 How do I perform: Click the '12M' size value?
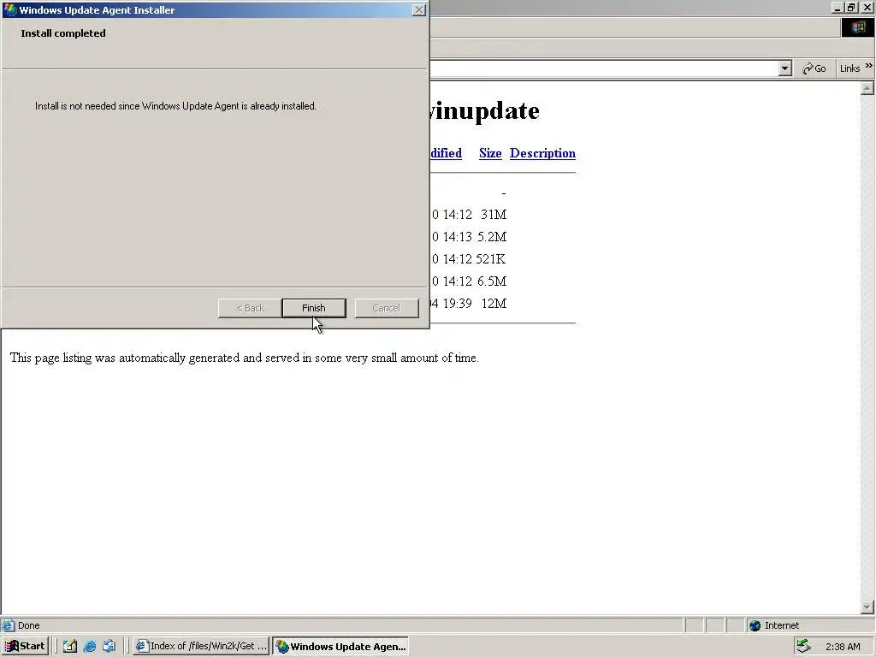(494, 304)
